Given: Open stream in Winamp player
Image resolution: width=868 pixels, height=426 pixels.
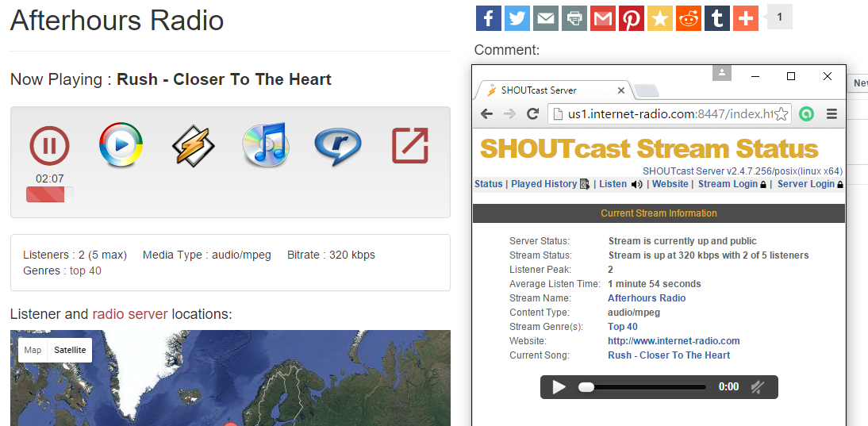Looking at the screenshot, I should pyautogui.click(x=194, y=146).
